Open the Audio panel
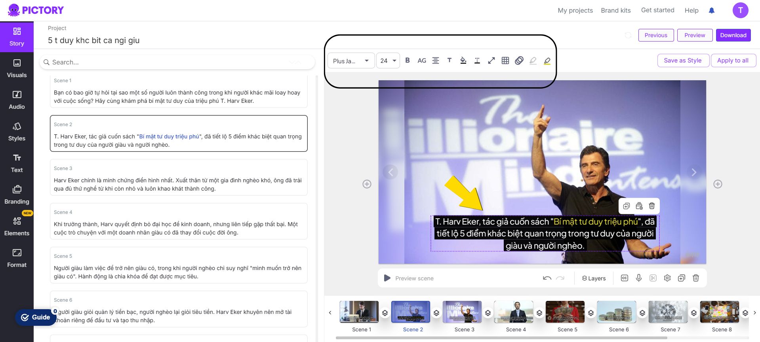Viewport: 760px width, 342px height. 17,100
